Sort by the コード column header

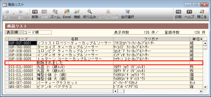[23, 39]
